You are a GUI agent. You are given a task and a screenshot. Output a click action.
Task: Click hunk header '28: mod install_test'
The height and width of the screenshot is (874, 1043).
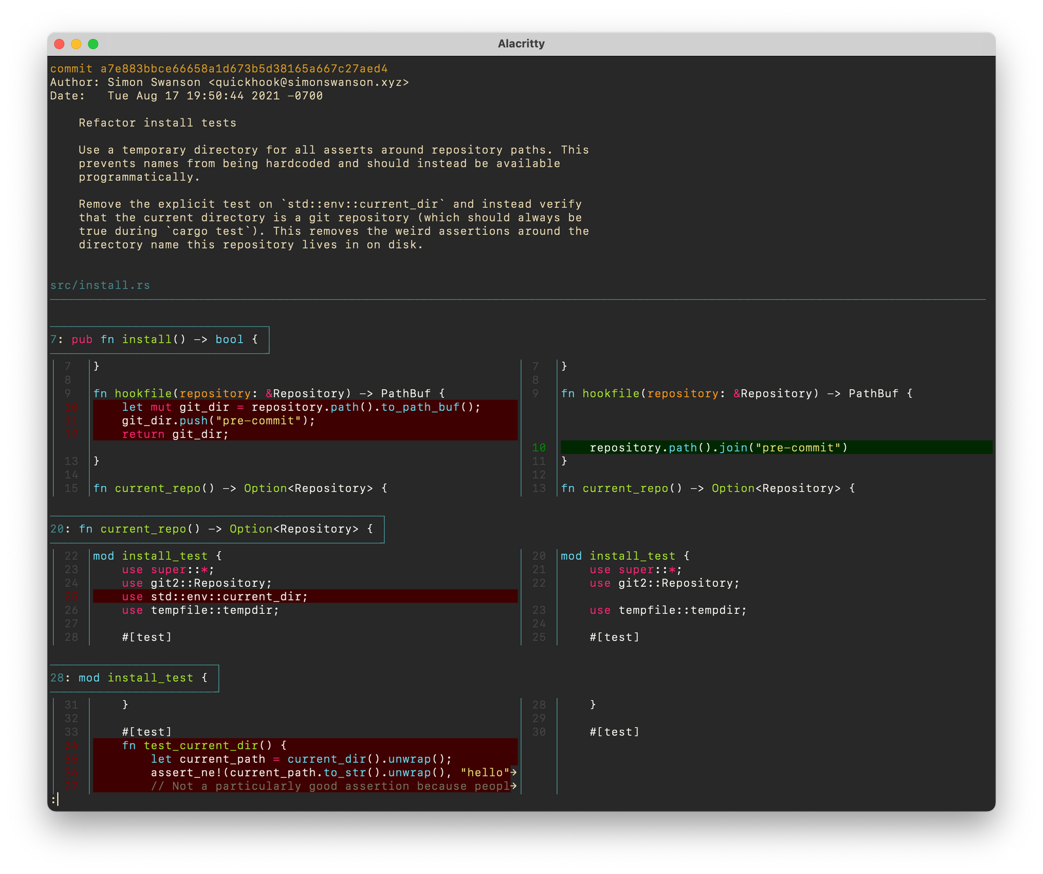134,678
